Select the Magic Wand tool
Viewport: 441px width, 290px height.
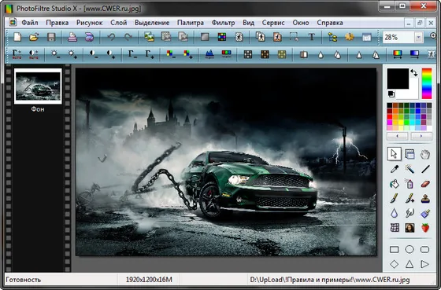(409, 169)
